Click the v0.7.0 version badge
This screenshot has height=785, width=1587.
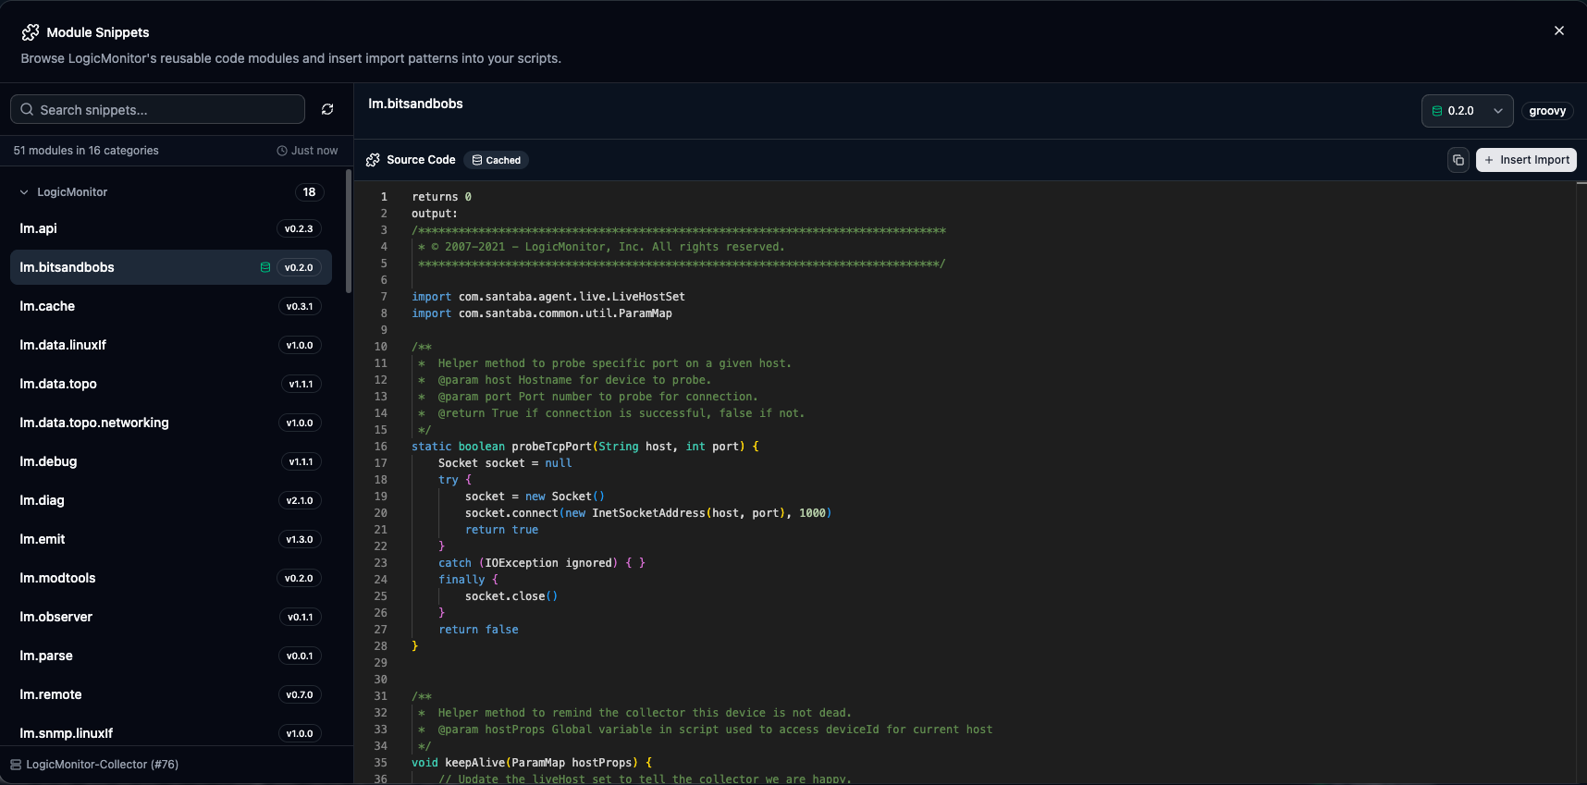coord(300,694)
